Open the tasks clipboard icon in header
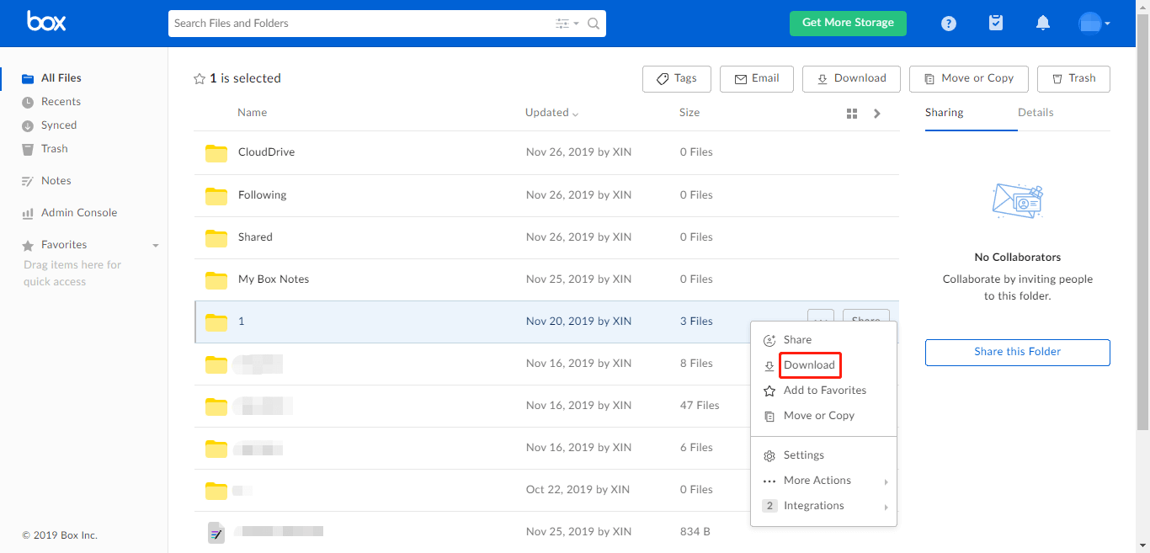This screenshot has width=1150, height=553. (x=996, y=24)
